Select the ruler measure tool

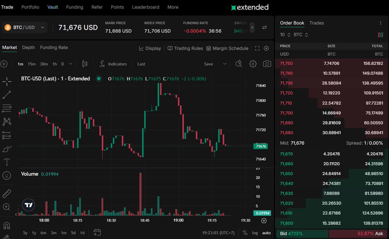coord(7,194)
